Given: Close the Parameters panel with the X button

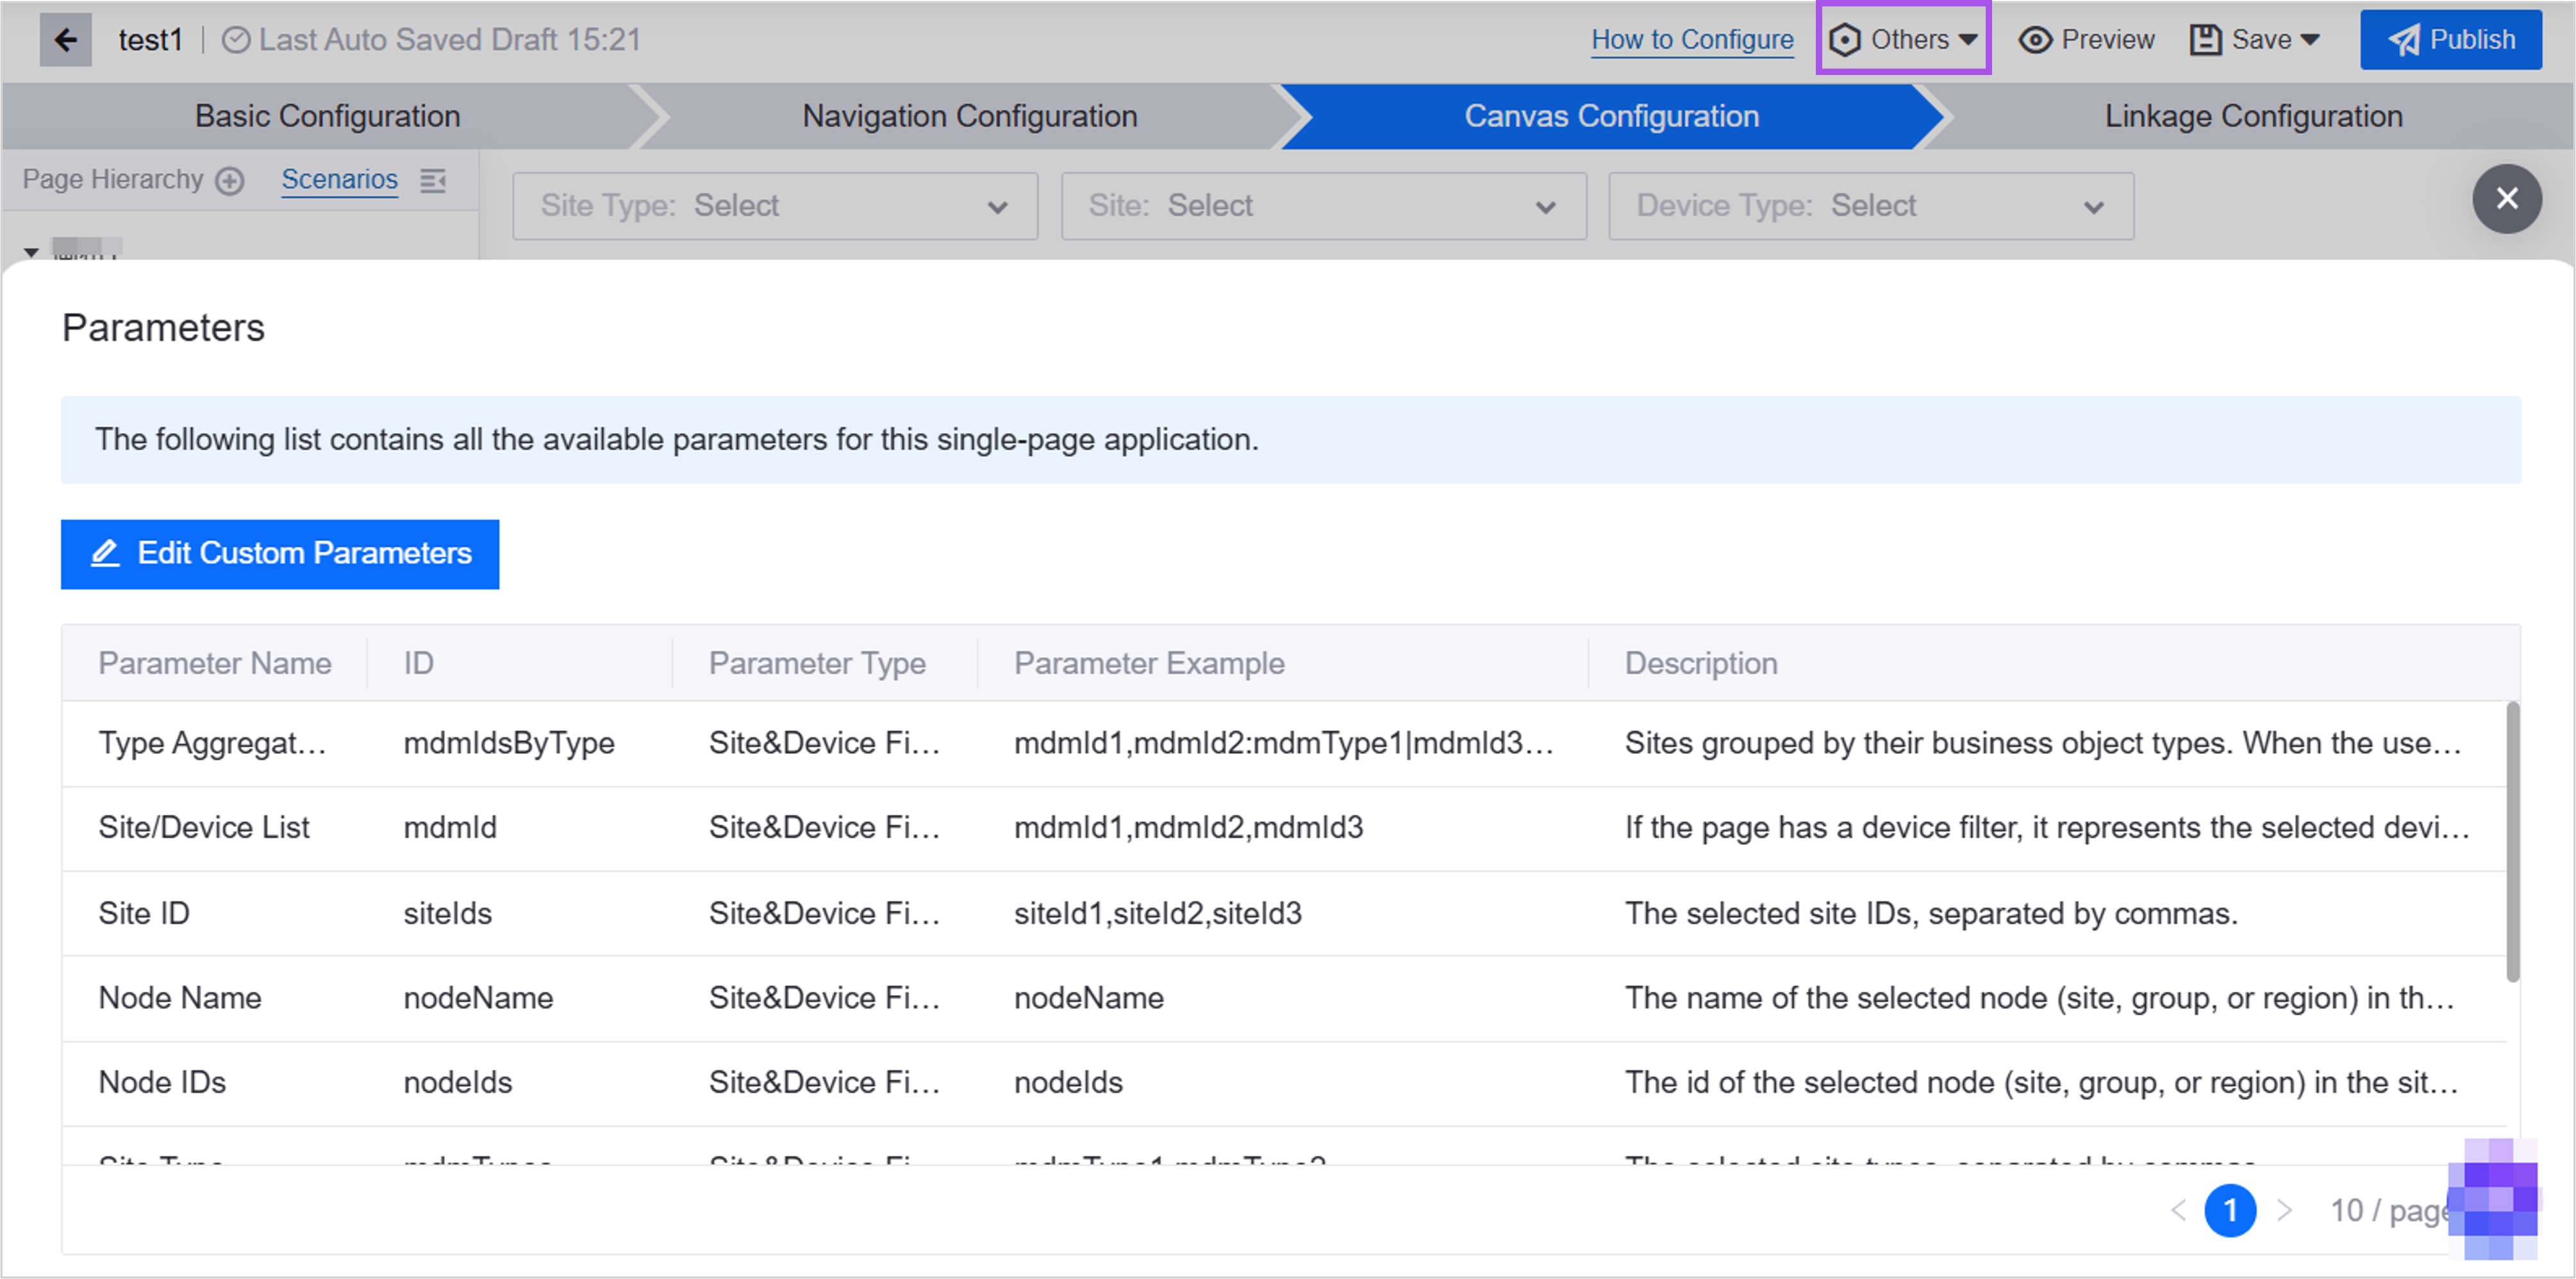Looking at the screenshot, I should point(2506,199).
